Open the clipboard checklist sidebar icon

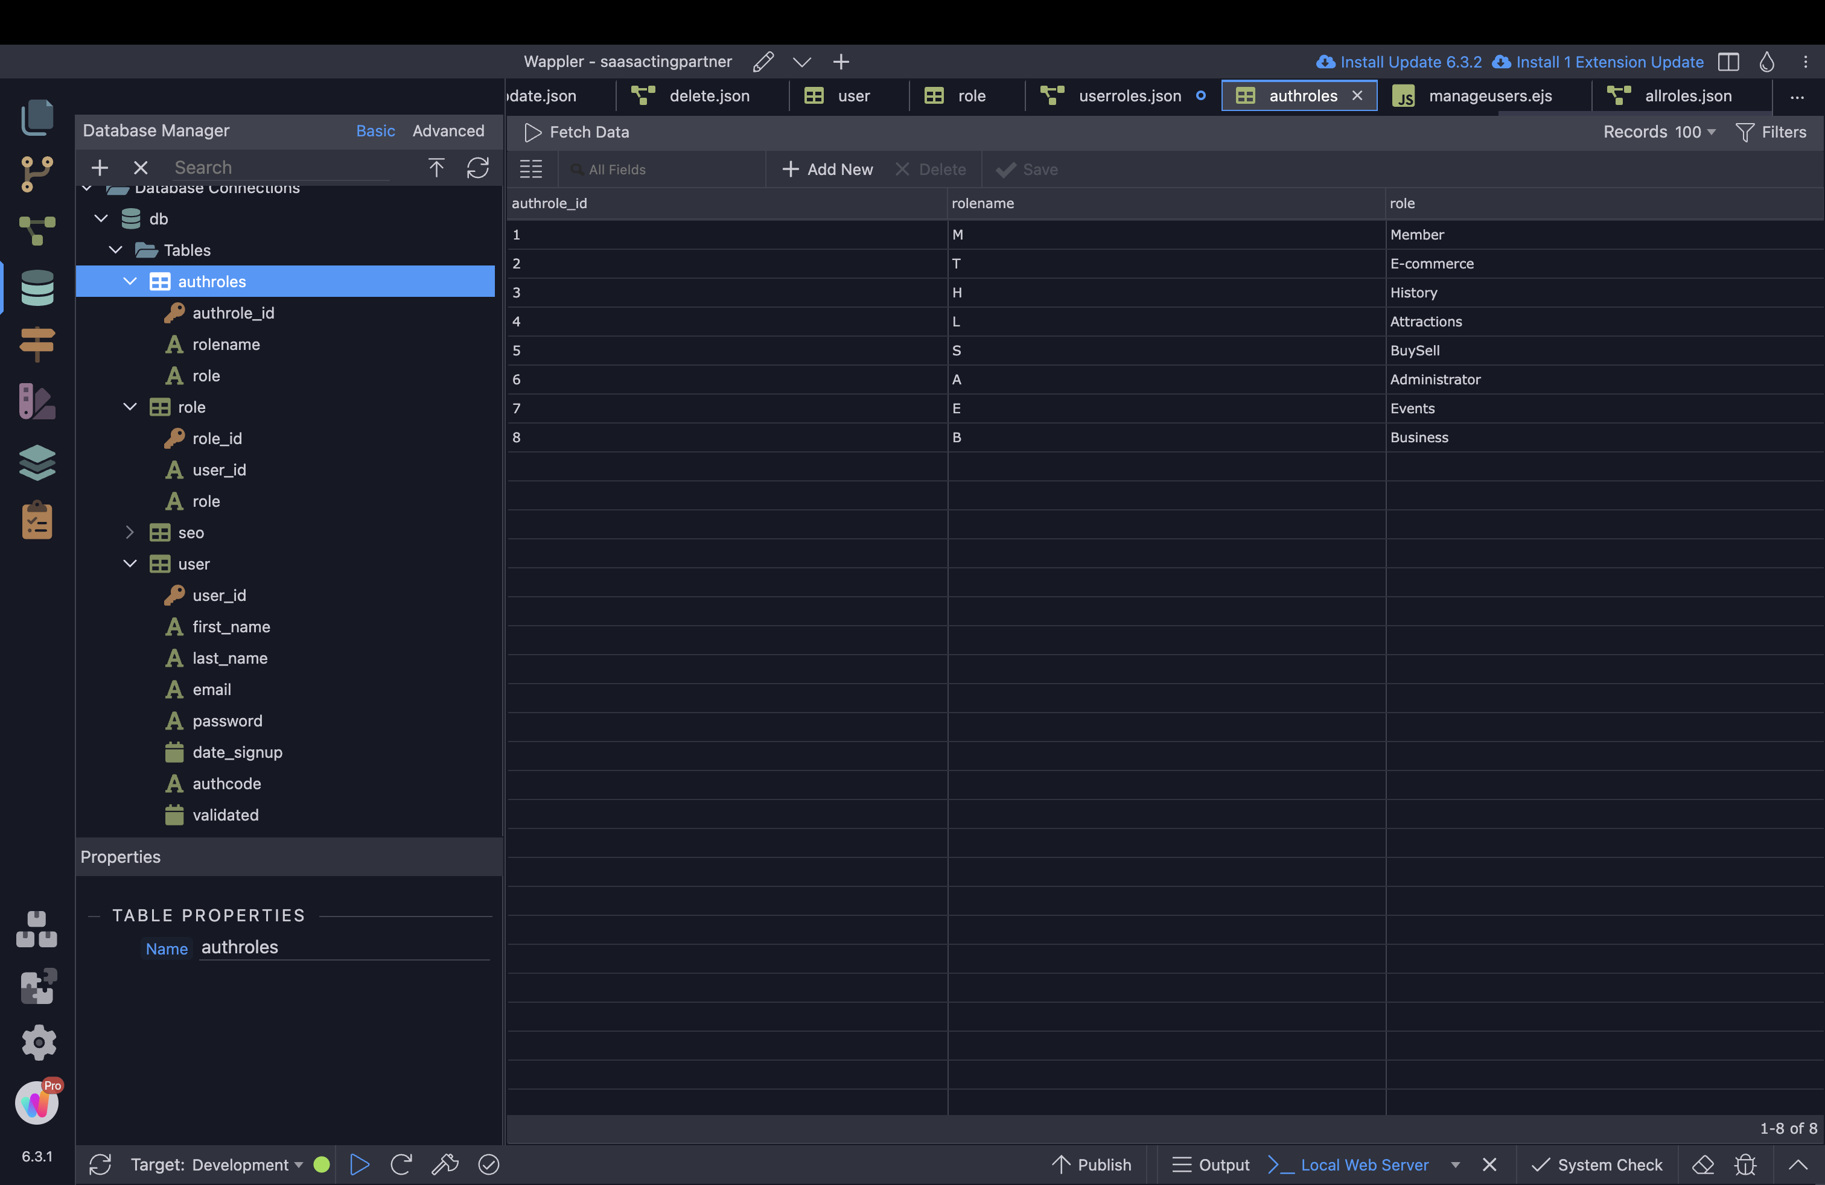point(37,521)
